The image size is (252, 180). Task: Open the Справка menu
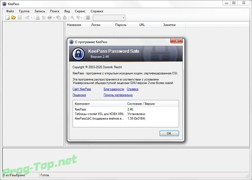[96, 11]
